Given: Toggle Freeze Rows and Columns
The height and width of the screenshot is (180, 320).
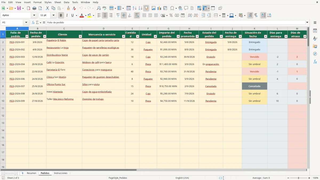Looking at the screenshot, I should (x=205, y=8).
